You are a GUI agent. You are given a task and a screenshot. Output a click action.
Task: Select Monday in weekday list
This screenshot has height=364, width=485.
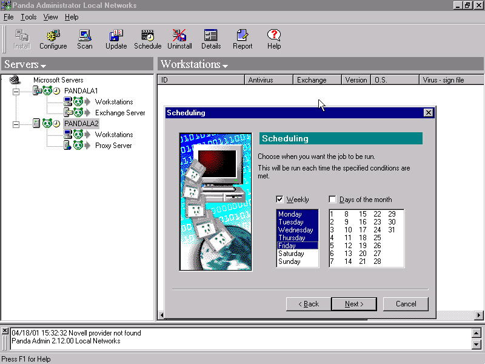297,214
